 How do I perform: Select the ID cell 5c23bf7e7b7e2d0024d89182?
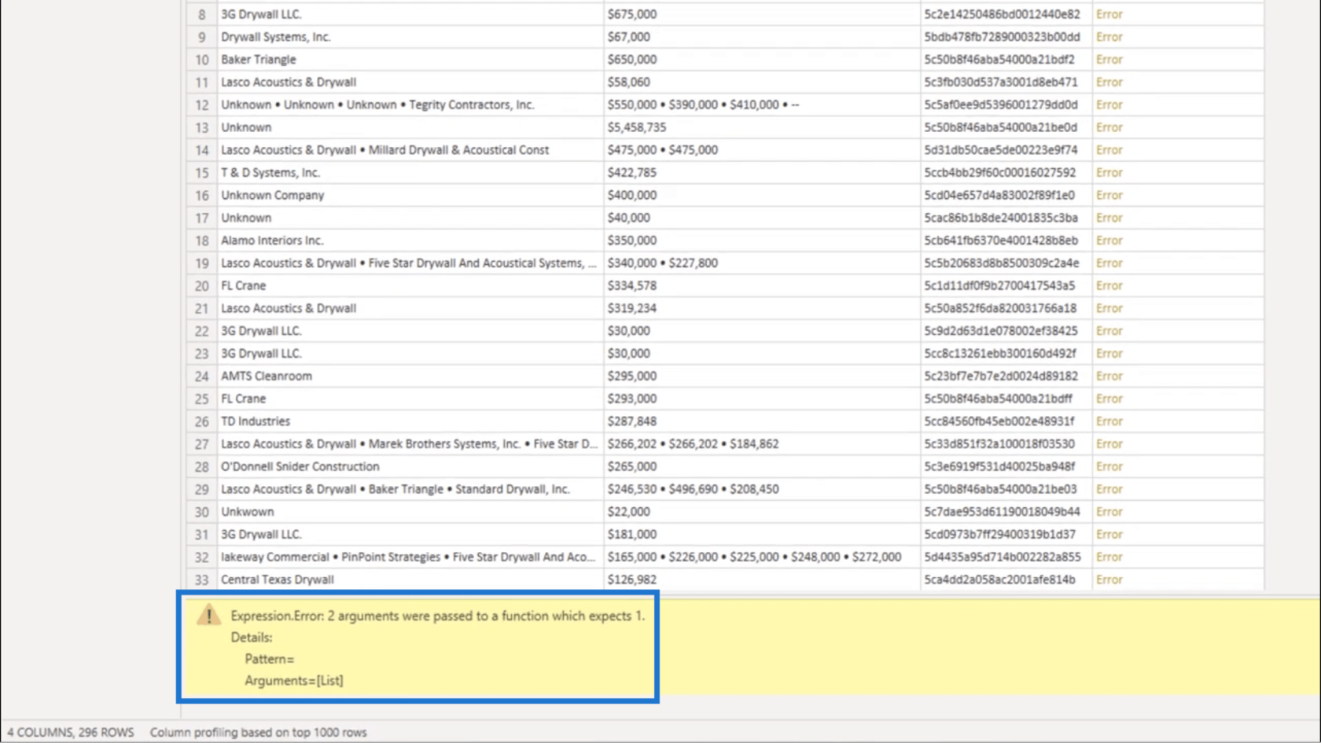pyautogui.click(x=1006, y=376)
